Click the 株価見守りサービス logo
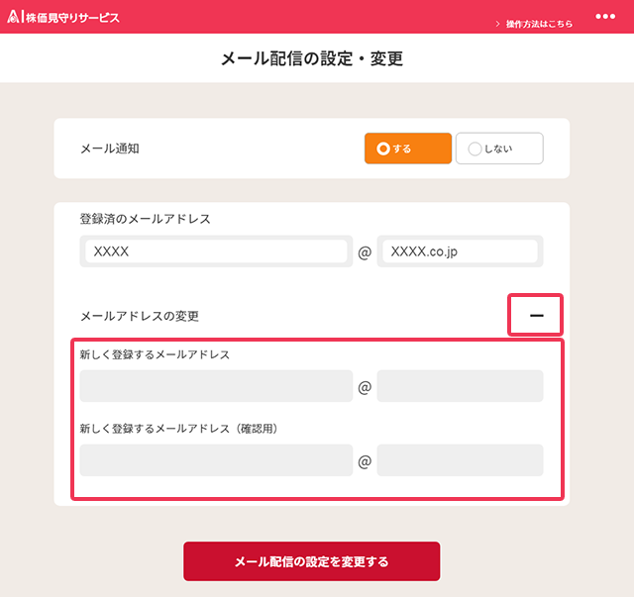This screenshot has width=634, height=597. [63, 17]
